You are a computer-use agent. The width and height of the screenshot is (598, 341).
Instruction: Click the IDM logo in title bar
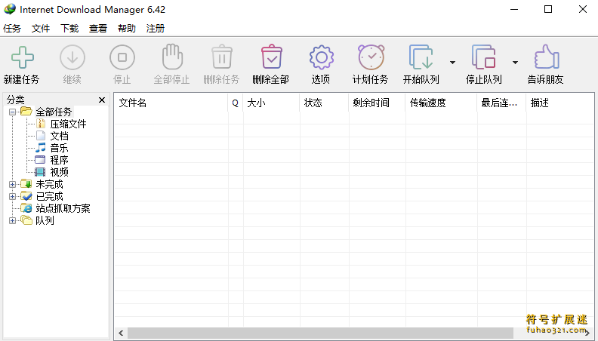pyautogui.click(x=10, y=9)
